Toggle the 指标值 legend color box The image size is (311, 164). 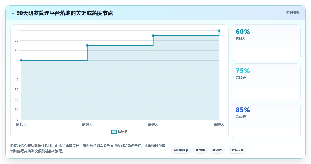(114, 132)
